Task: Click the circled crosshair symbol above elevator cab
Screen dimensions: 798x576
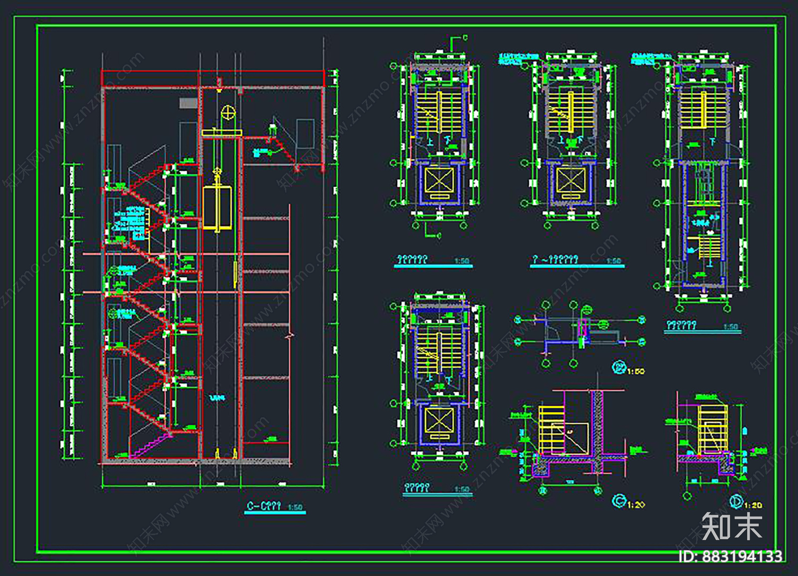Action: click(228, 113)
